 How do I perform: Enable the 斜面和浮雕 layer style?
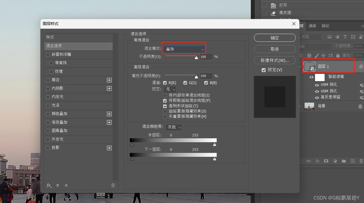[x=48, y=55]
